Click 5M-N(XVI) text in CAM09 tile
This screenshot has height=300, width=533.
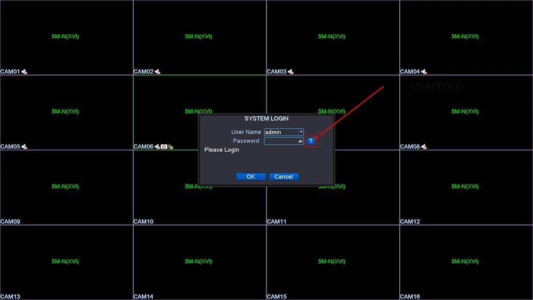click(65, 187)
